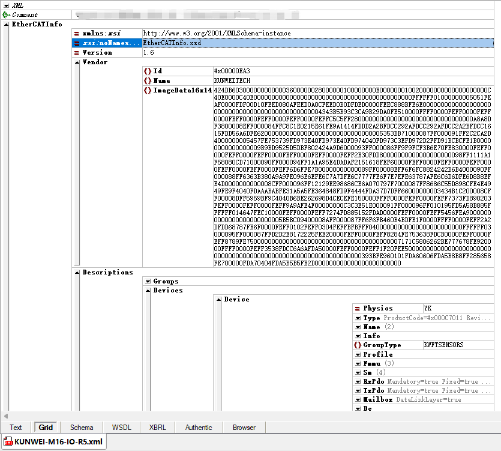Viewport: 501px width, 451px height.
Task: Click the ImageData16x14 element braces icon
Action: [x=147, y=91]
